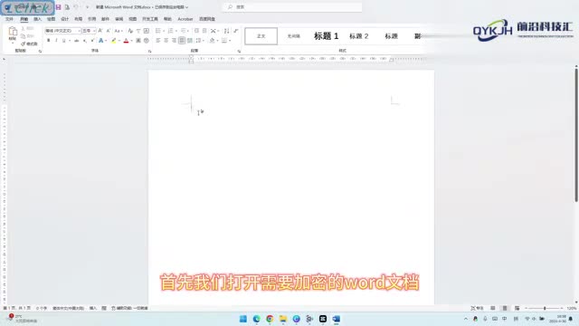Apply 标题 2 heading style
Viewport: 579px width, 326px height.
coord(358,36)
